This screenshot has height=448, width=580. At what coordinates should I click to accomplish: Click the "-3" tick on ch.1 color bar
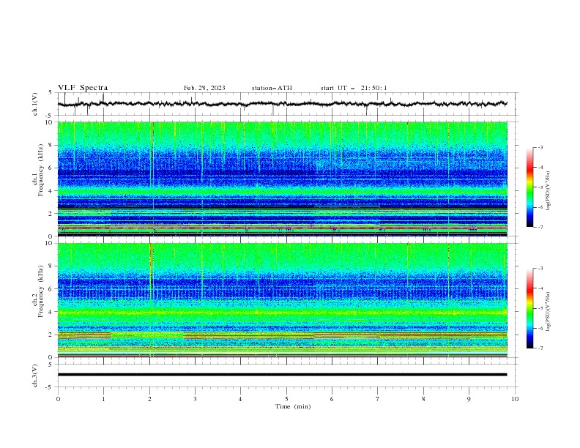point(540,147)
